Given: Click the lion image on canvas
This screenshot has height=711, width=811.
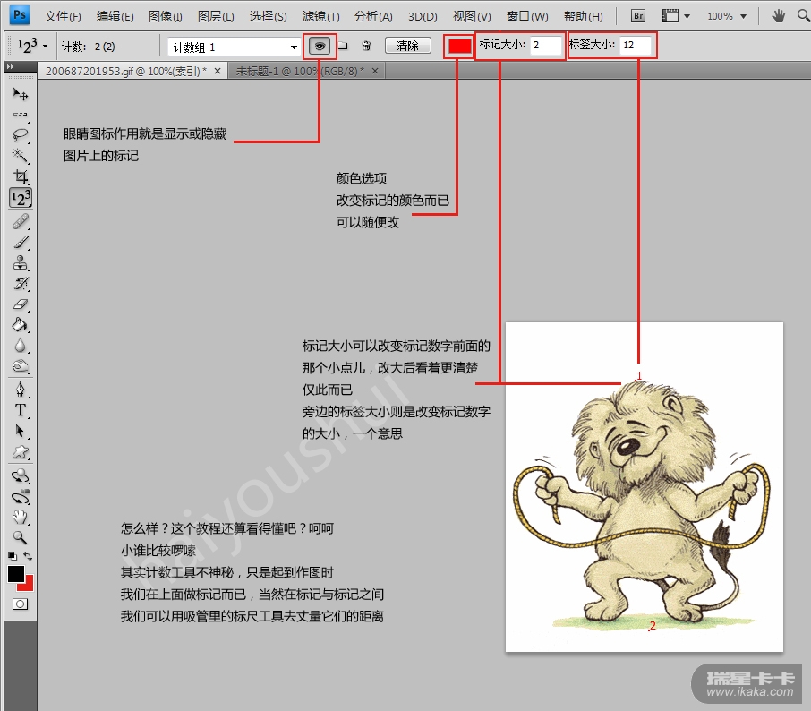Looking at the screenshot, I should click(x=644, y=487).
